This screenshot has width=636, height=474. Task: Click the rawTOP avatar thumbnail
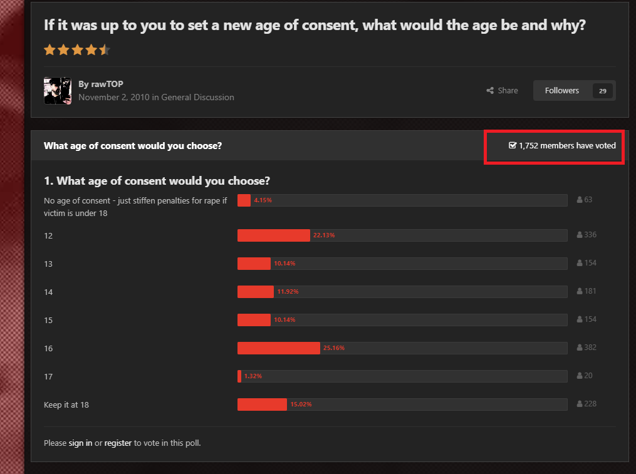pyautogui.click(x=58, y=91)
